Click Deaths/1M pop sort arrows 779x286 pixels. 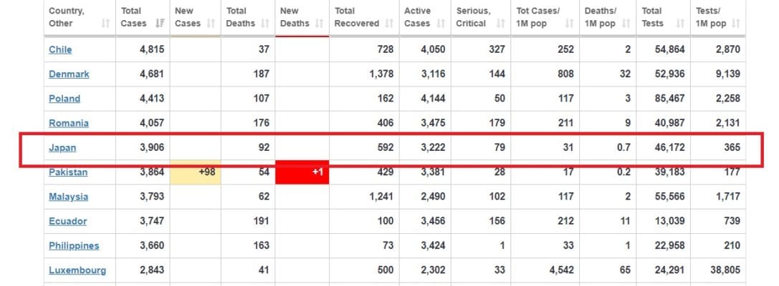pos(626,24)
